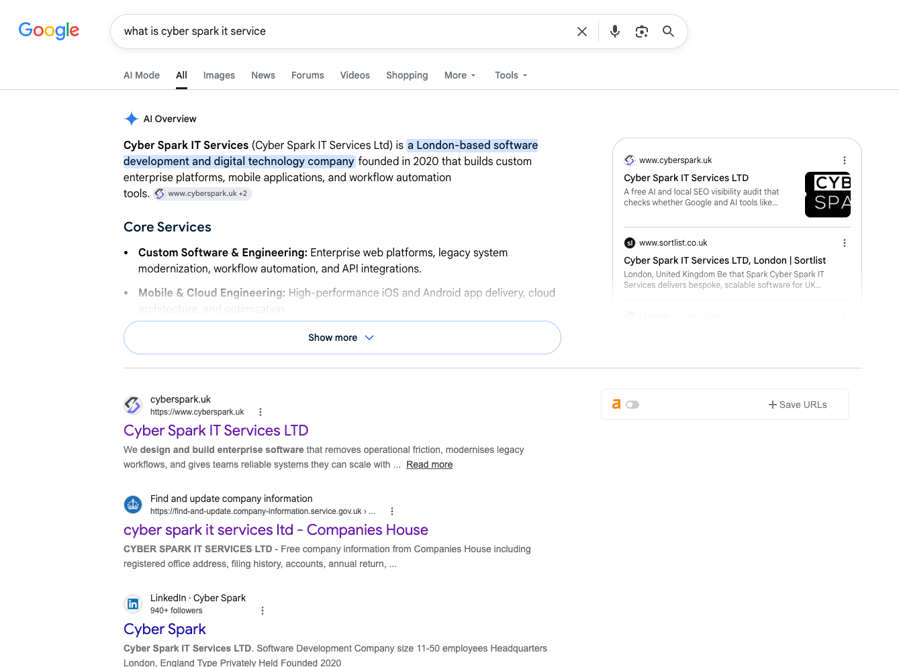The image size is (899, 667).
Task: Click the https://www.cyberspark.uk URL text
Action: pyautogui.click(x=197, y=412)
